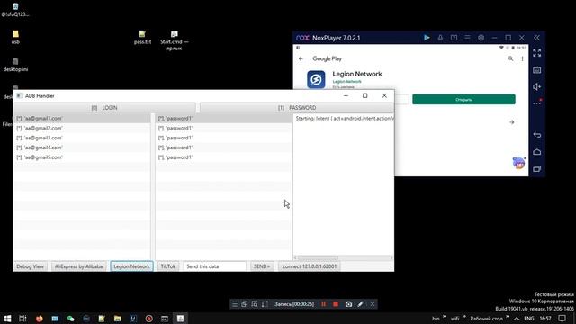The image size is (576, 324).
Task: Click the SEND> button
Action: pyautogui.click(x=262, y=266)
